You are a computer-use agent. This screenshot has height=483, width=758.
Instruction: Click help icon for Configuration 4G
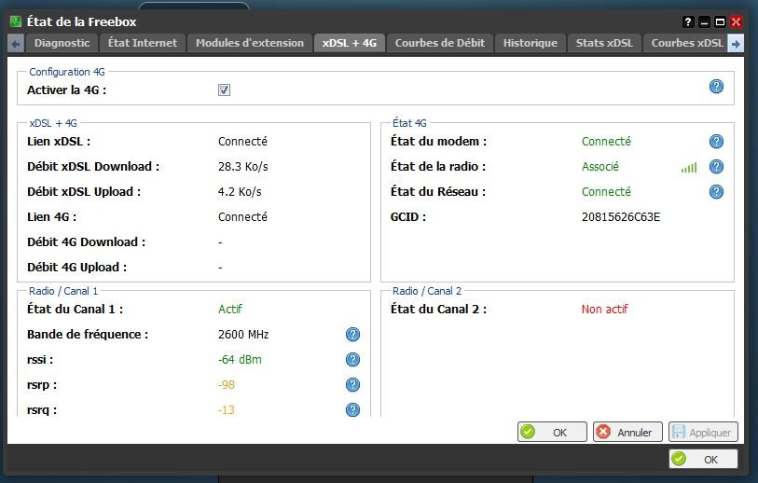tap(716, 86)
